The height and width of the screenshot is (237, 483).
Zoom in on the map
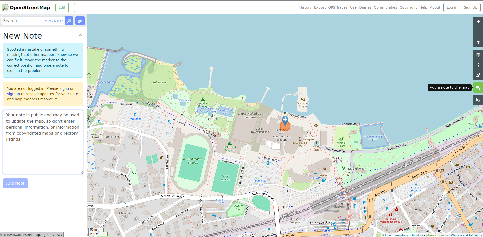pyautogui.click(x=478, y=22)
